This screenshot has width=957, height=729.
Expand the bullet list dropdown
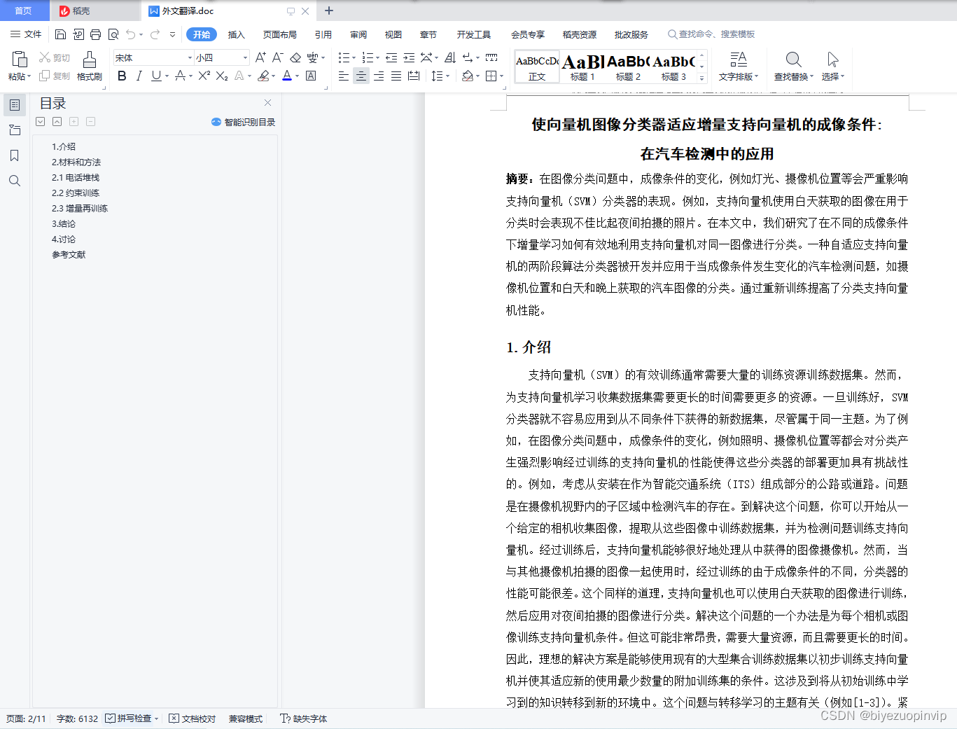[354, 58]
